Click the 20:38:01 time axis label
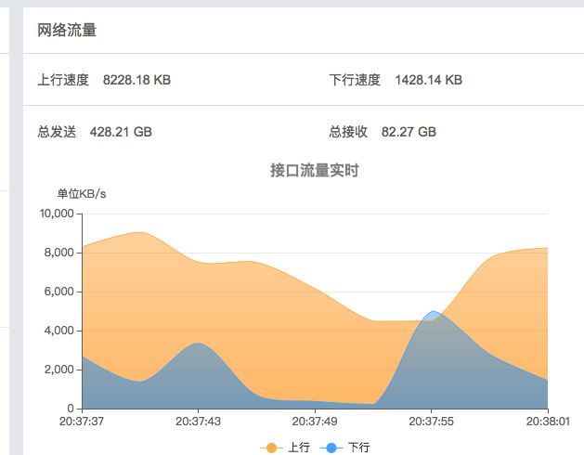The image size is (584, 455). (x=548, y=422)
